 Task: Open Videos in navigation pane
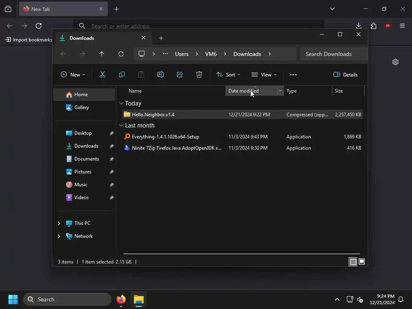(x=84, y=197)
